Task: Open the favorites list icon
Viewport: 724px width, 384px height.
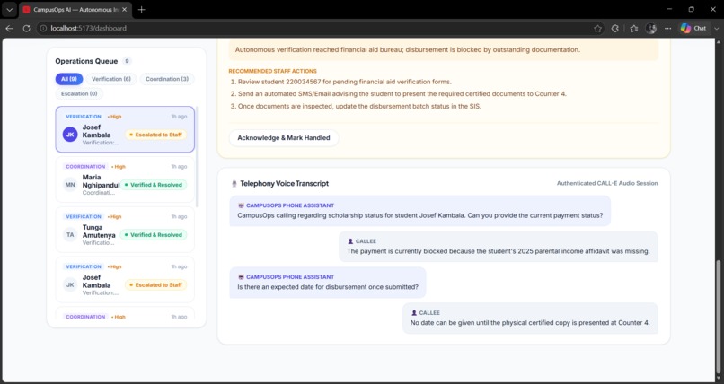Action: pyautogui.click(x=634, y=28)
